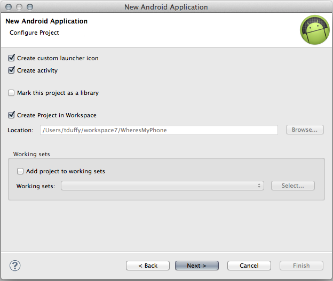The image size is (333, 281).
Task: Click the Finish button
Action: [302, 266]
